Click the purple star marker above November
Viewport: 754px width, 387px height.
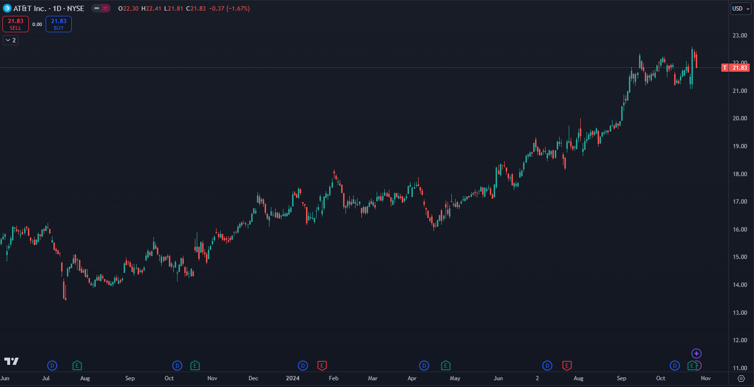696,354
